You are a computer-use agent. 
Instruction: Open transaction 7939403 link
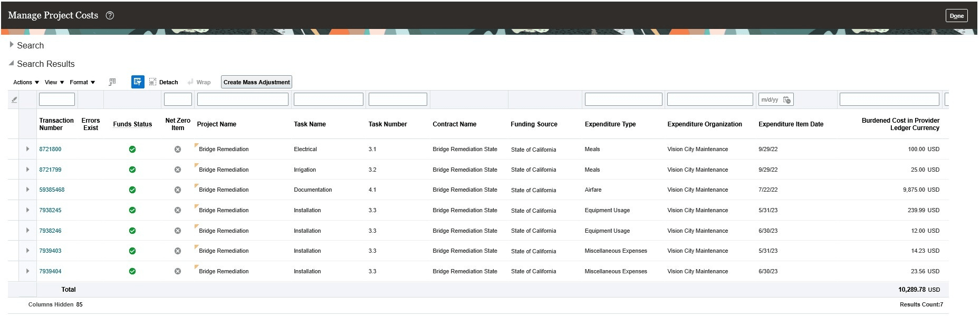[x=50, y=251]
